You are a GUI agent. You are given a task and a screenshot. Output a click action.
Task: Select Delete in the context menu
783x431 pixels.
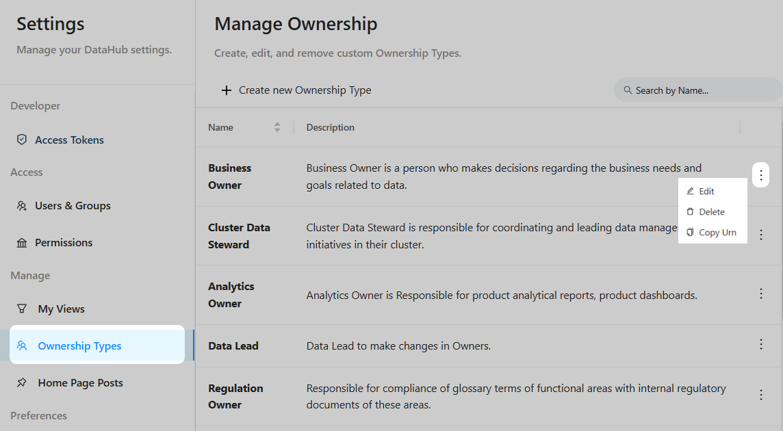coord(711,212)
